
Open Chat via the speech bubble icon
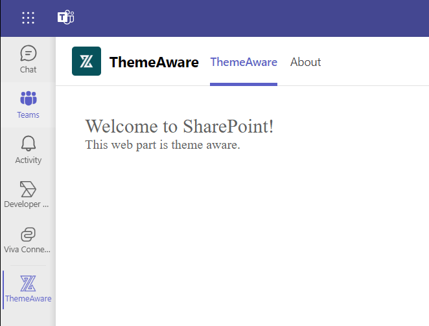click(x=28, y=53)
